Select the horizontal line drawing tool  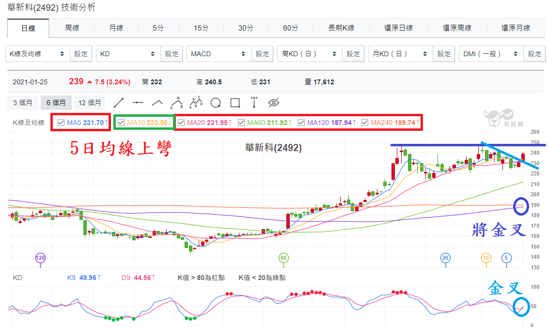[138, 103]
